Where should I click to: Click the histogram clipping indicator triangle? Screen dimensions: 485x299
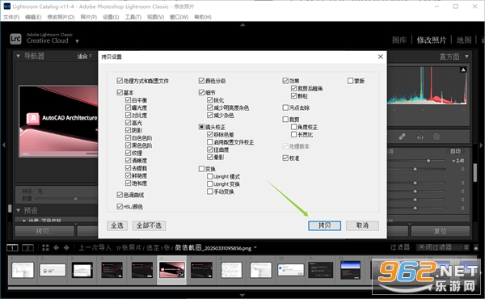(x=463, y=69)
